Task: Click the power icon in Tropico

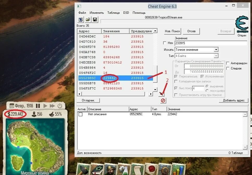Action: [x=60, y=106]
